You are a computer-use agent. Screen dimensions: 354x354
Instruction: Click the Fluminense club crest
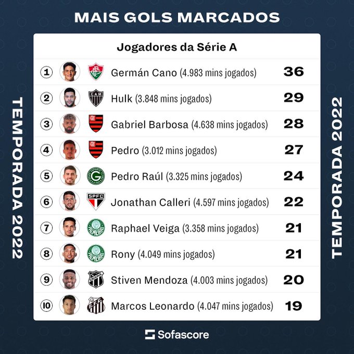point(96,72)
